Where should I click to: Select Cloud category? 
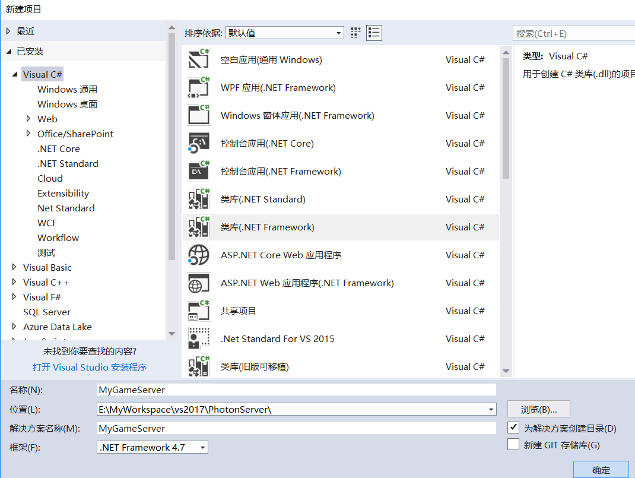[x=50, y=178]
